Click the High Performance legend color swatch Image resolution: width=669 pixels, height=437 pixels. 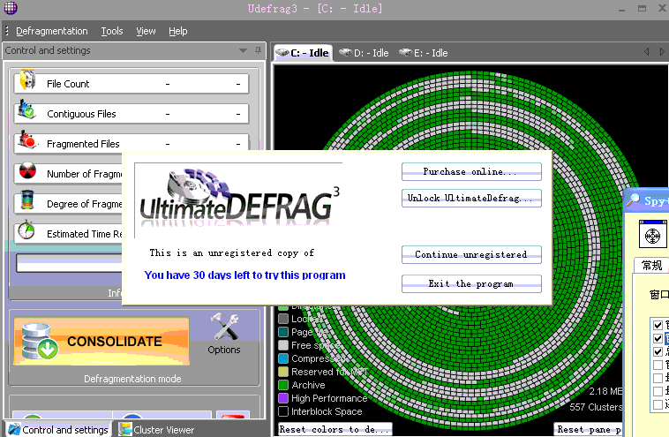click(283, 398)
